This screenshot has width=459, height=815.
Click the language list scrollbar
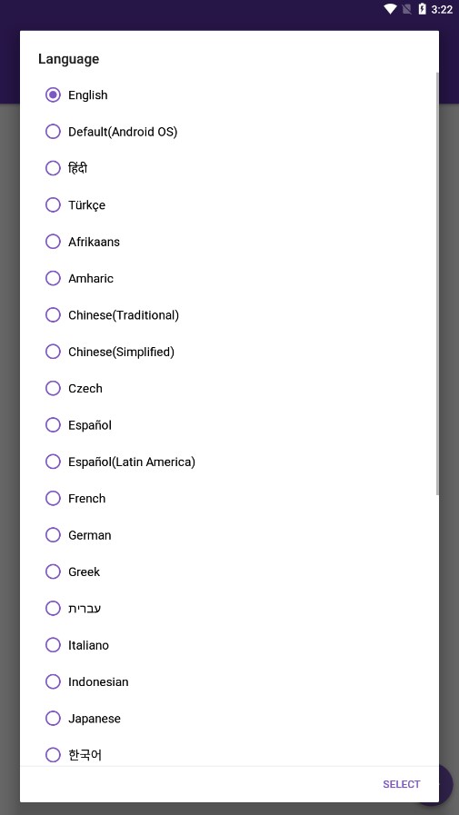437,283
